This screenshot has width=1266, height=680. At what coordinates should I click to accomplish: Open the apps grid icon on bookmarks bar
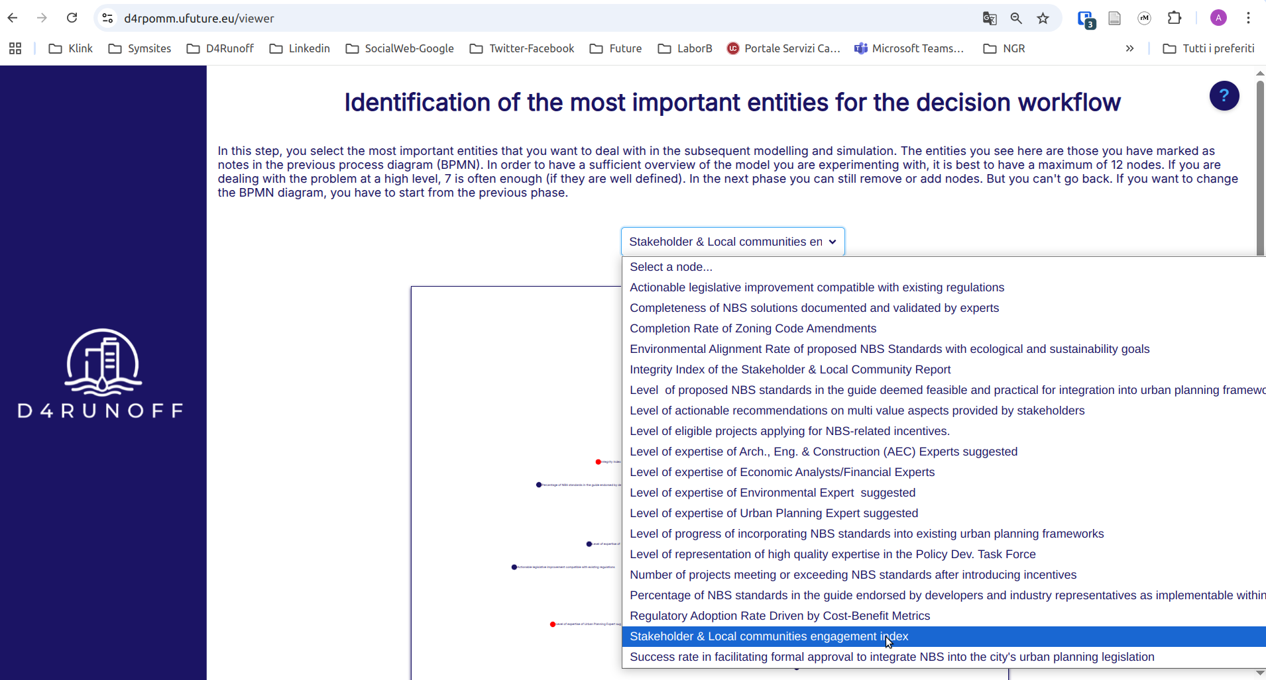(15, 48)
